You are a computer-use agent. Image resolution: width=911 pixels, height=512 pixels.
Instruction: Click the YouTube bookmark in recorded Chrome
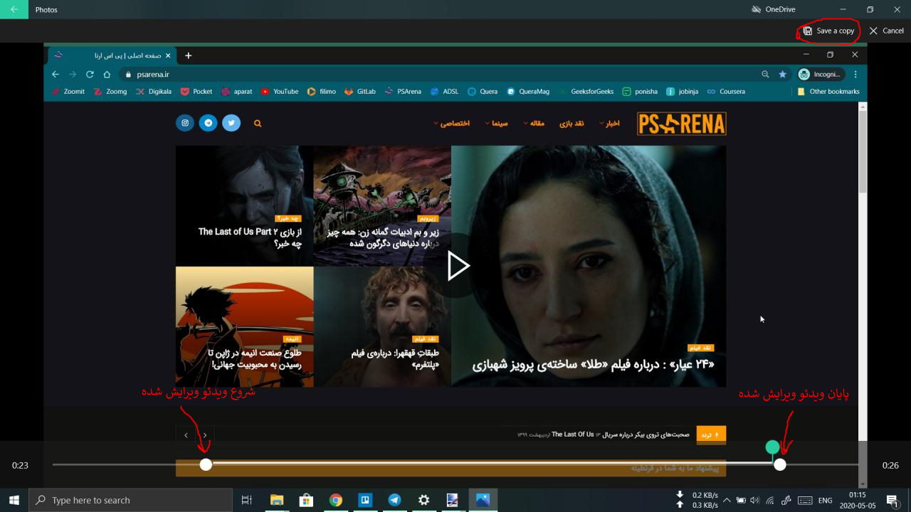click(279, 91)
